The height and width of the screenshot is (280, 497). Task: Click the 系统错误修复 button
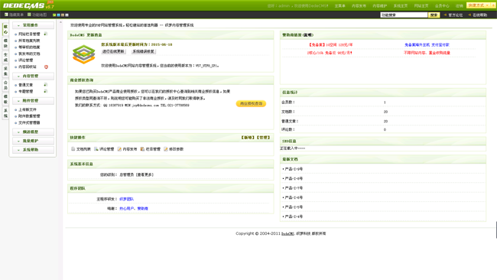[143, 51]
